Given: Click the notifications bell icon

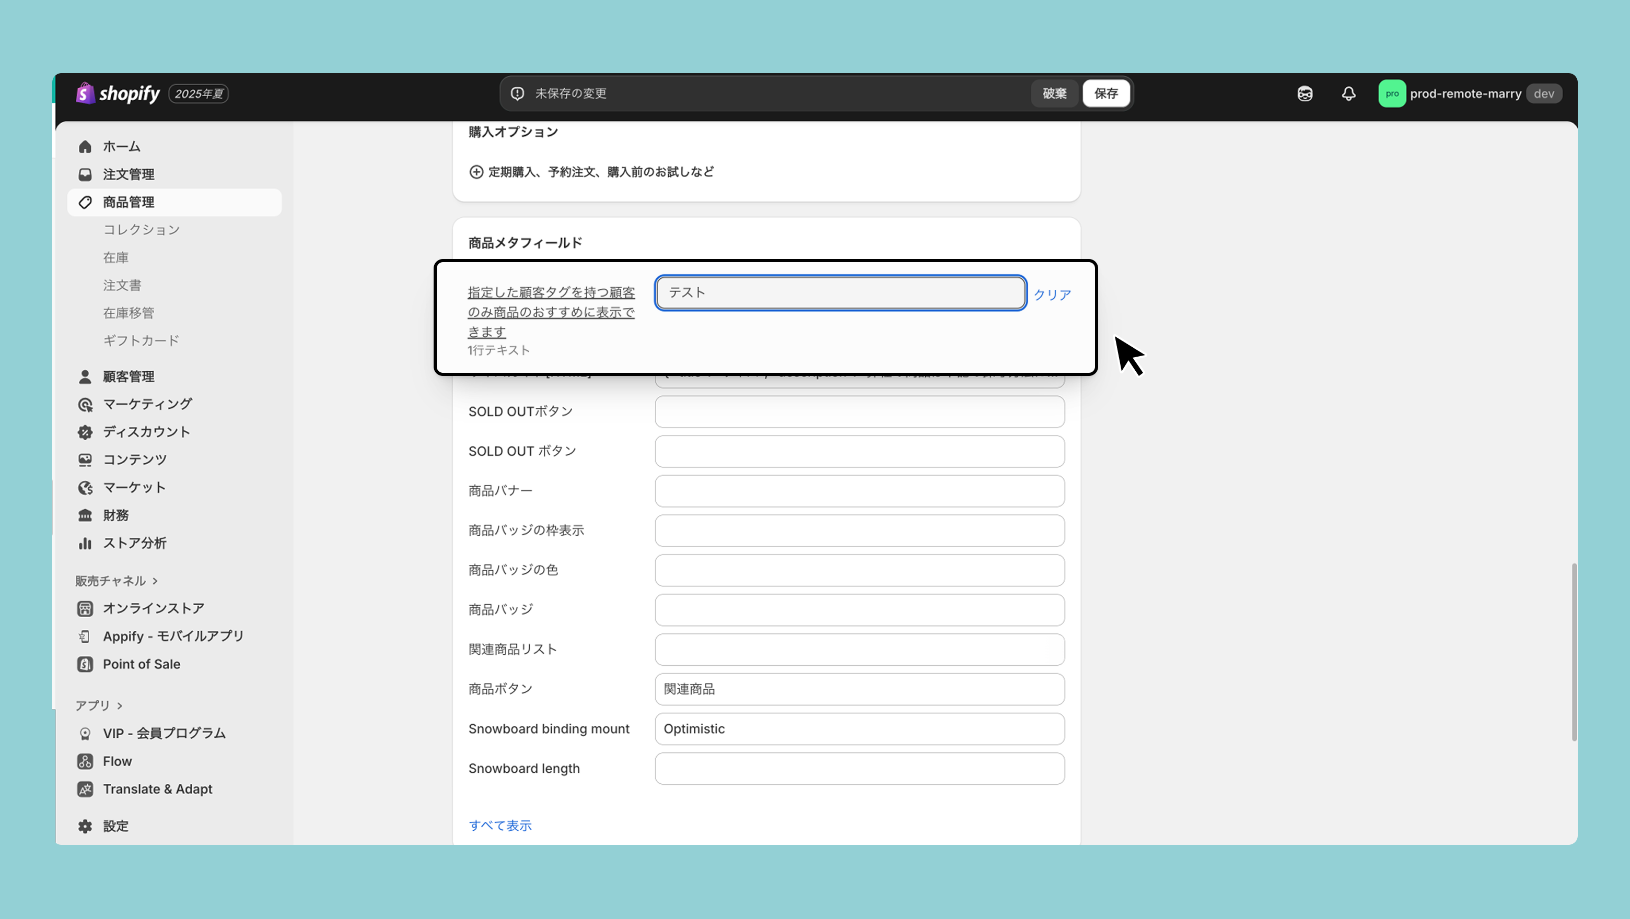Looking at the screenshot, I should point(1348,93).
